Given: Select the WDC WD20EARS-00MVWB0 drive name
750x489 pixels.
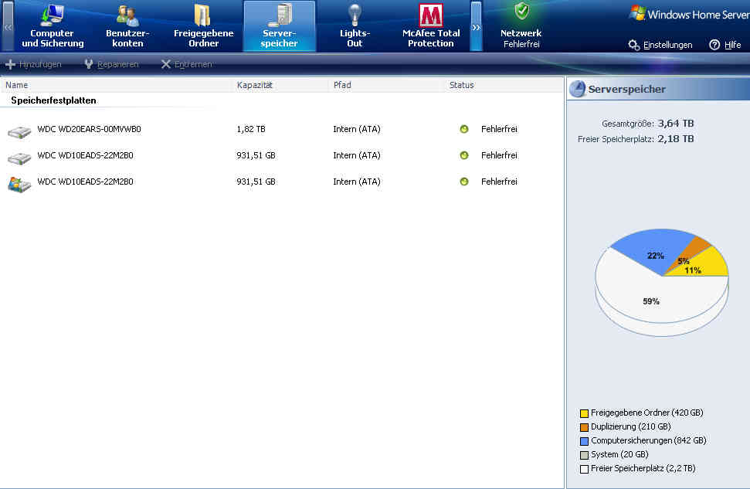Looking at the screenshot, I should point(89,129).
